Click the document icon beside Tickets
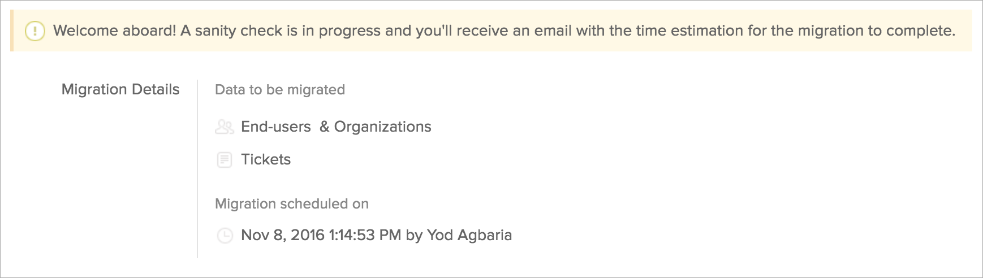Screen dimensions: 983x278 point(225,160)
